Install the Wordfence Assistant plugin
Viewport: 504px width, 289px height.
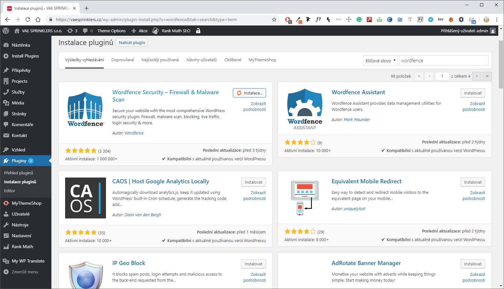click(473, 93)
